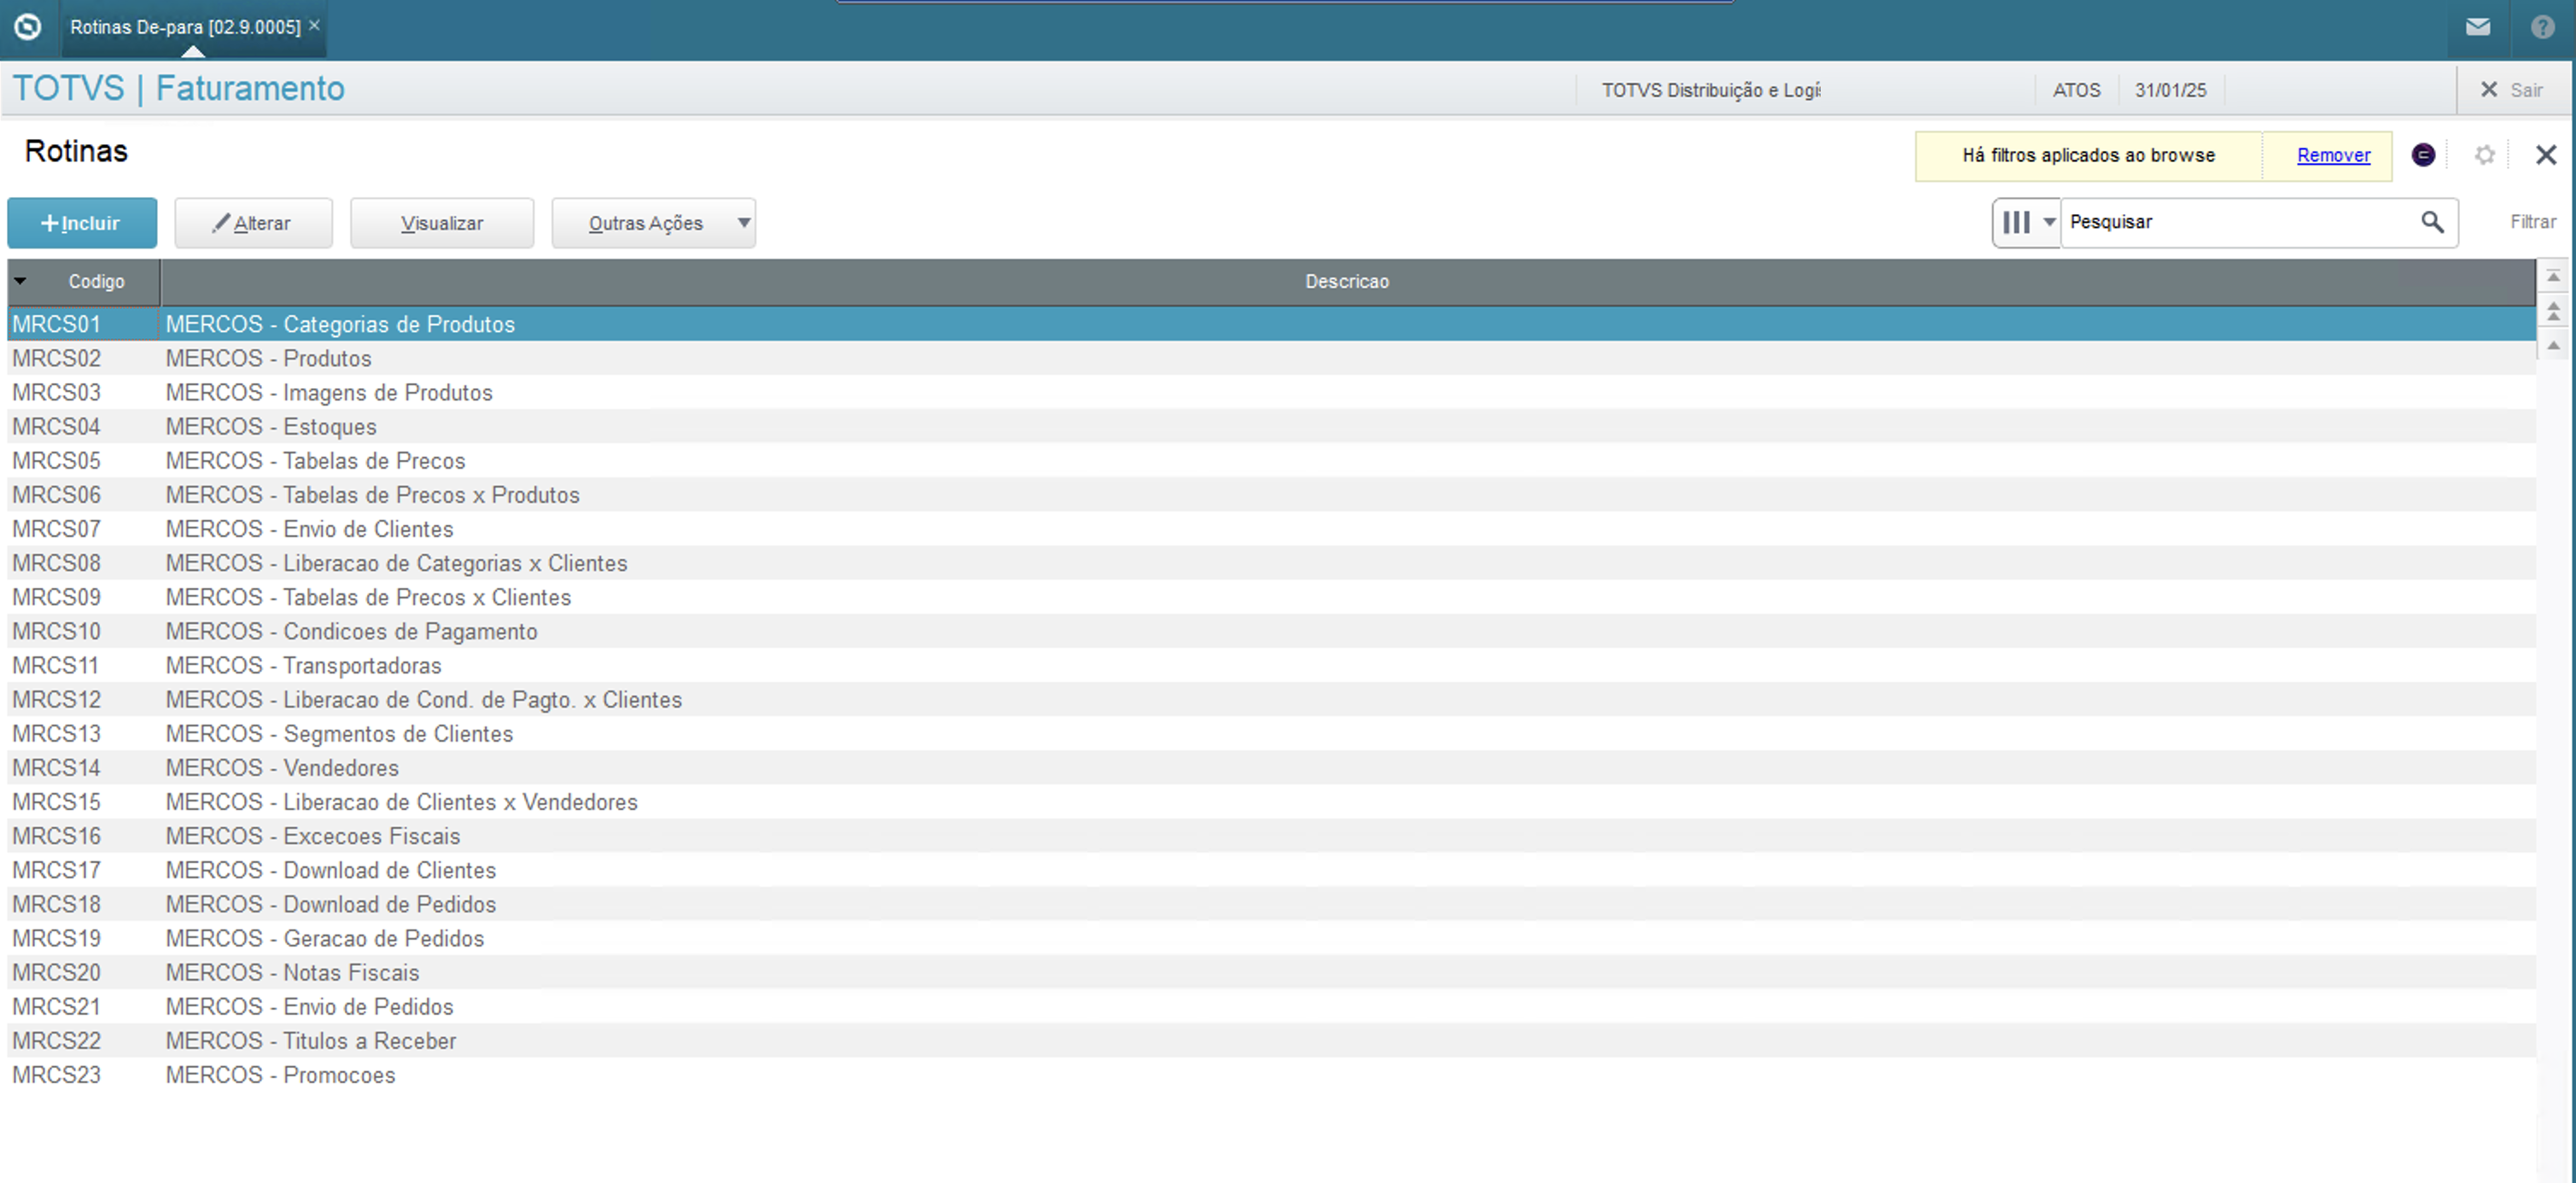The width and height of the screenshot is (2576, 1183).
Task: Select row MERCOS - Imagens de Produtos
Action: click(x=1271, y=392)
